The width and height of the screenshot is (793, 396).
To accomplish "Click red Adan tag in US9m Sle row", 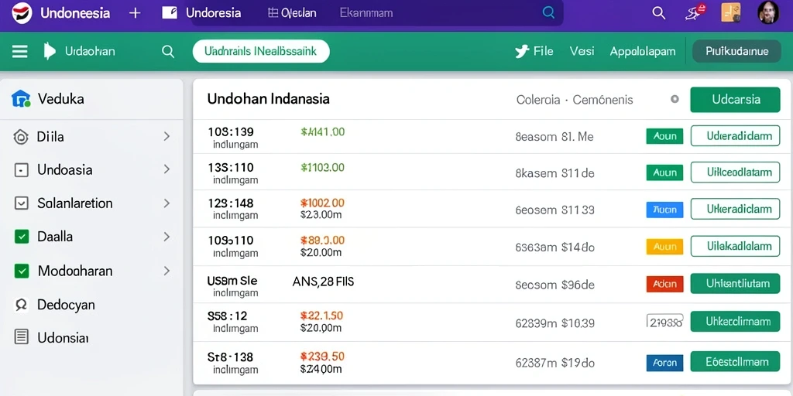I will click(664, 284).
